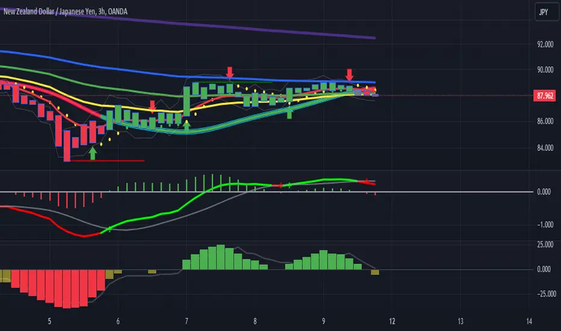561x331 pixels.
Task: Click date label 7 on time axis
Action: pos(187,321)
